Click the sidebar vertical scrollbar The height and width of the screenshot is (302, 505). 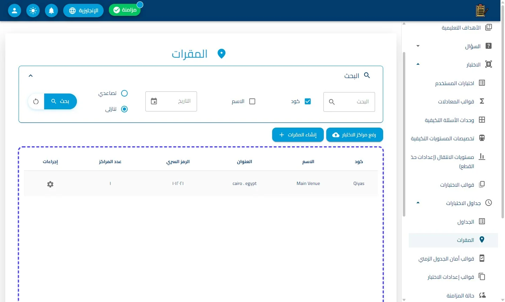tap(404, 134)
